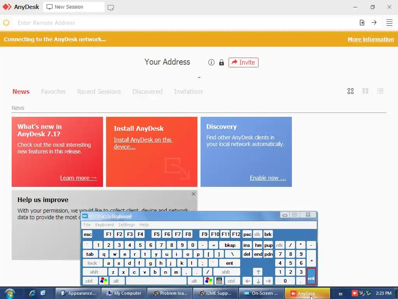Open the Discovery news card
This screenshot has width=398, height=299.
pos(246,152)
